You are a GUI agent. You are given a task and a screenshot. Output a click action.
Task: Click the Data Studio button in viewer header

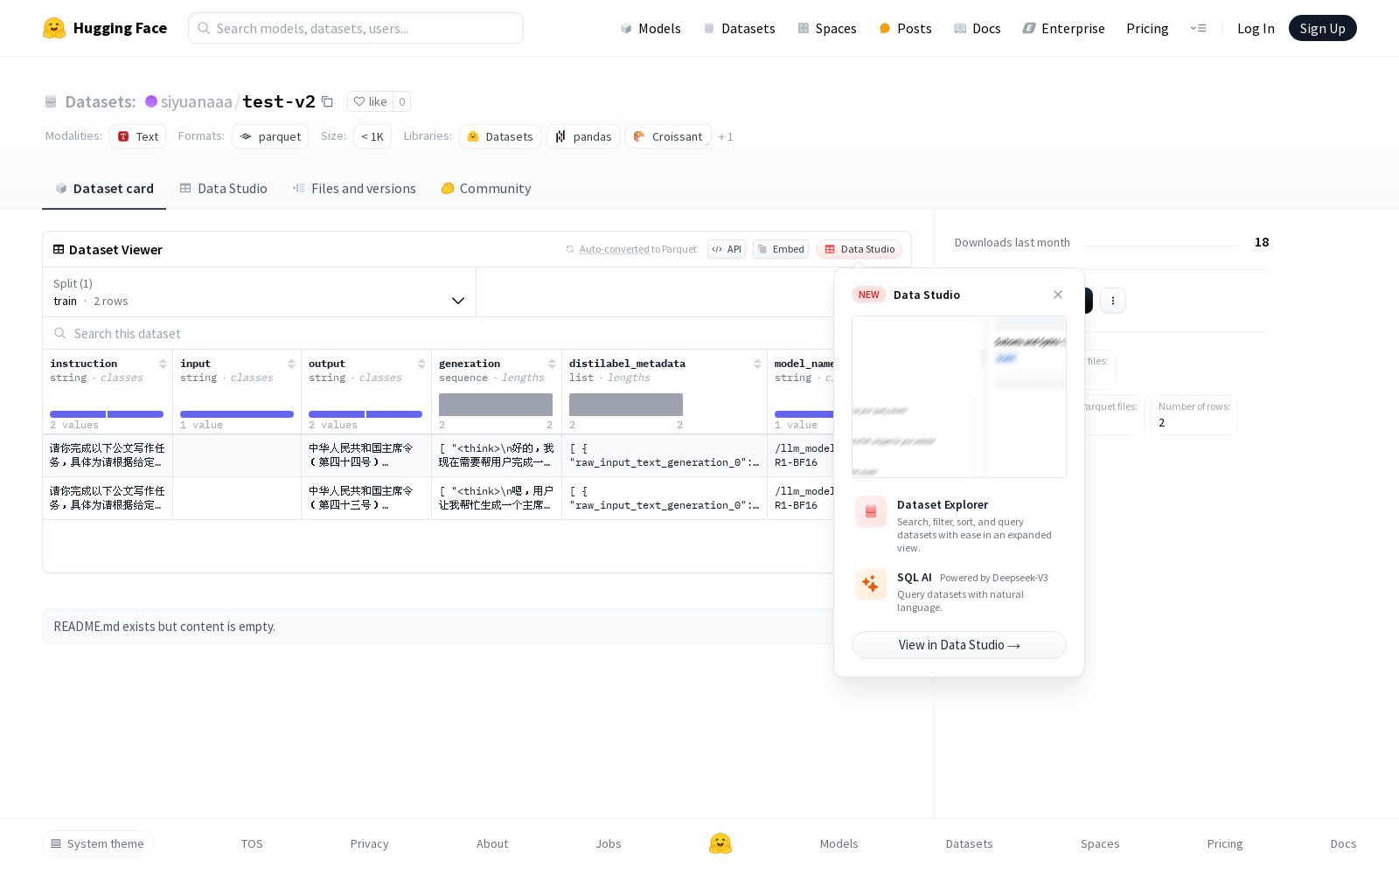pos(860,249)
